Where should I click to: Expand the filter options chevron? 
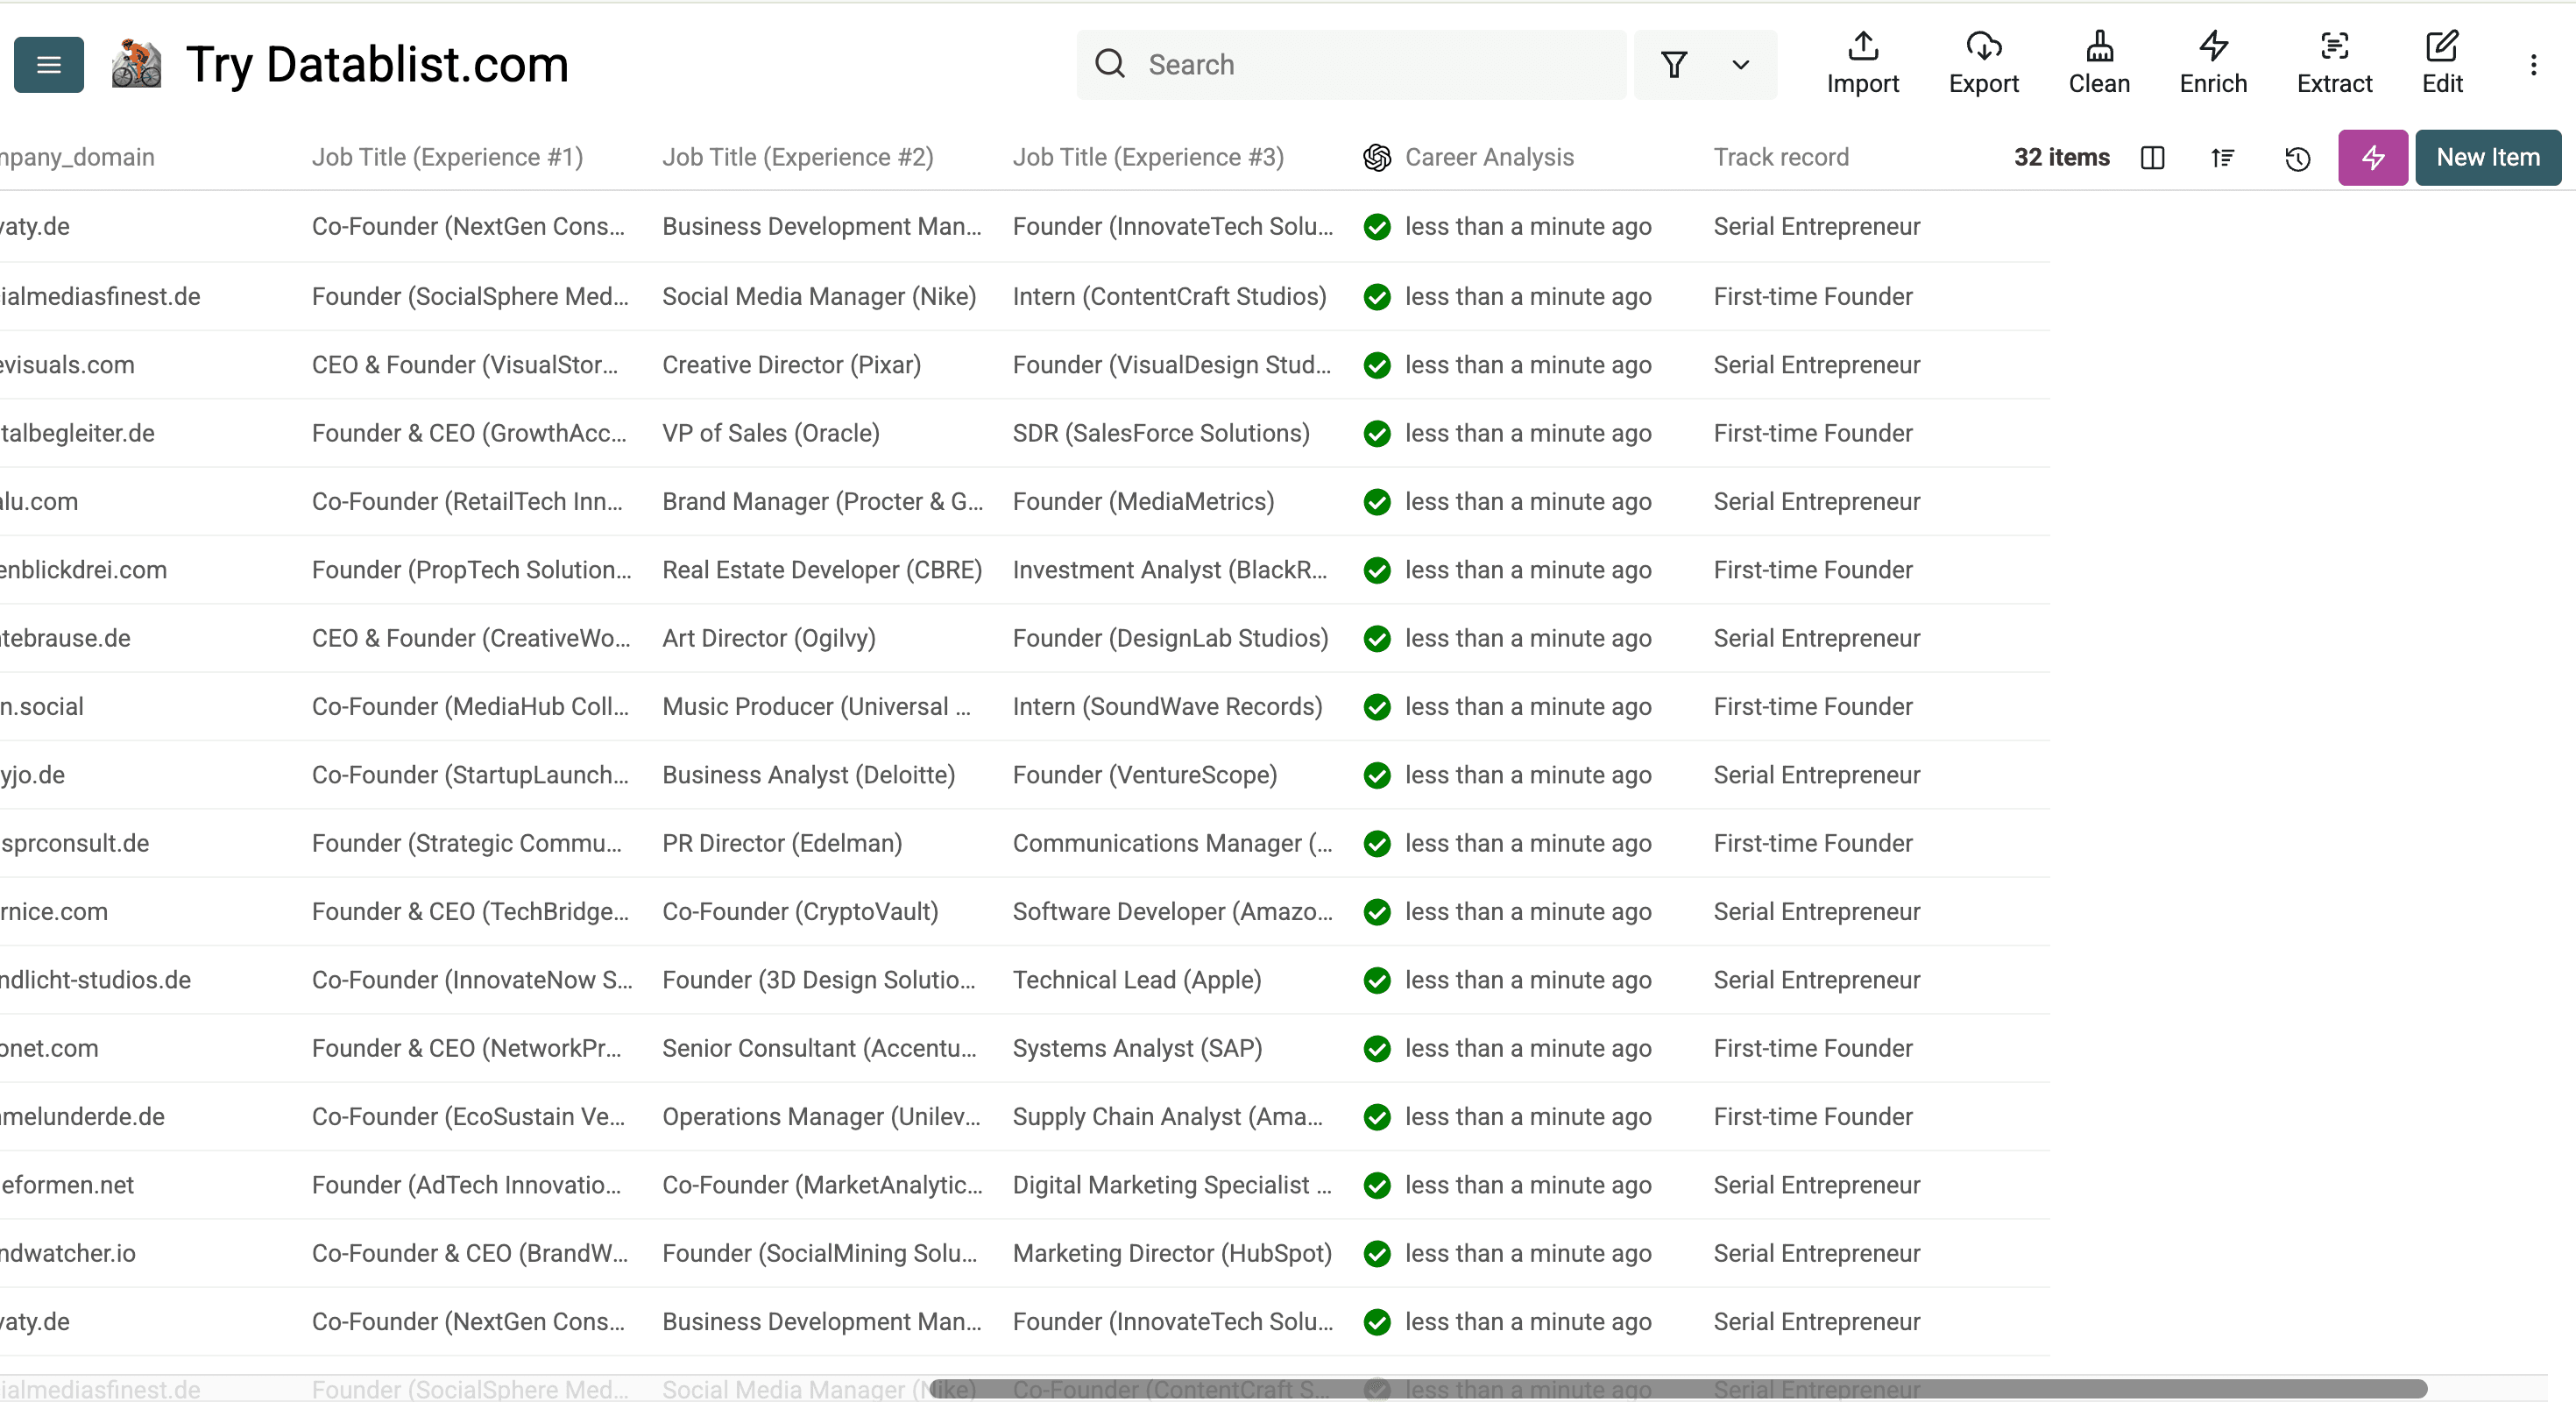click(1740, 64)
